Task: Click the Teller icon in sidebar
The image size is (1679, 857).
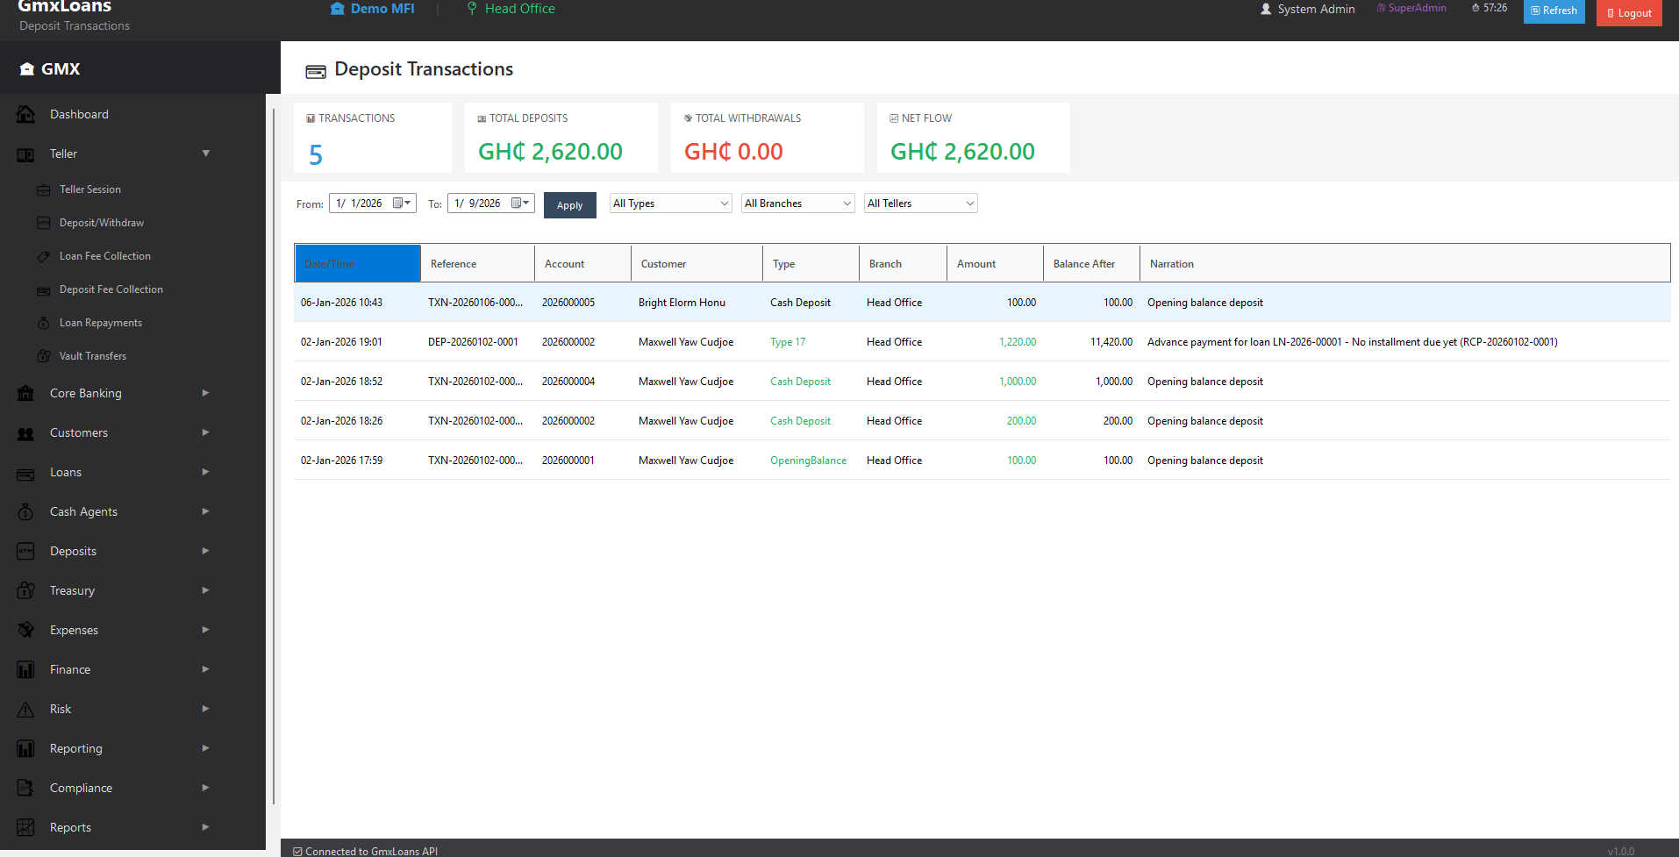Action: coord(25,154)
